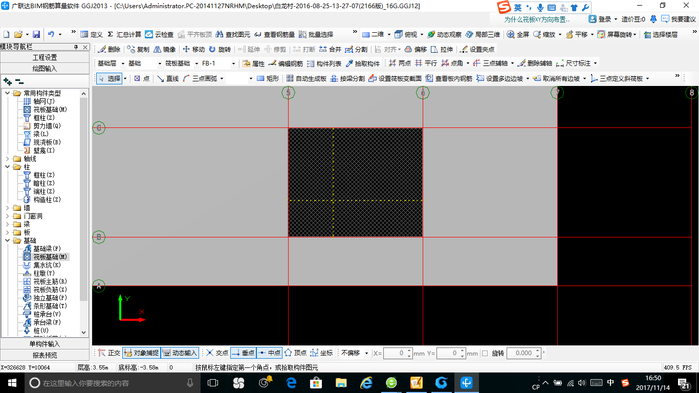
Task: Open 单构件输入 single component input tab
Action: click(45, 344)
